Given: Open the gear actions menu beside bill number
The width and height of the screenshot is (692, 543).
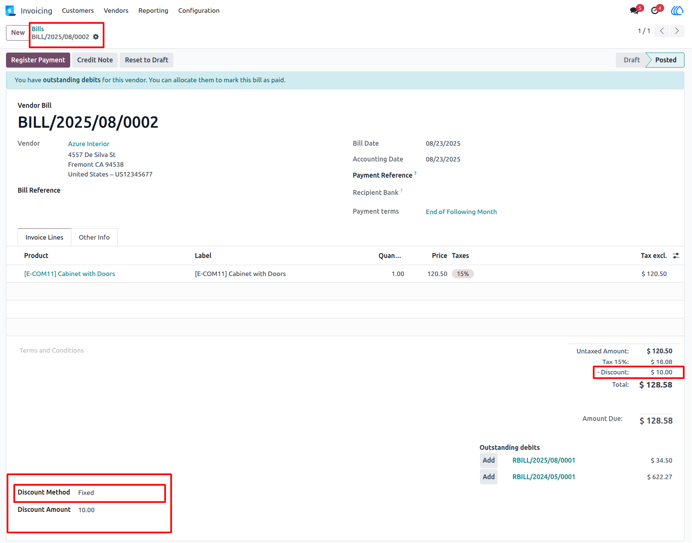Looking at the screenshot, I should pos(96,37).
